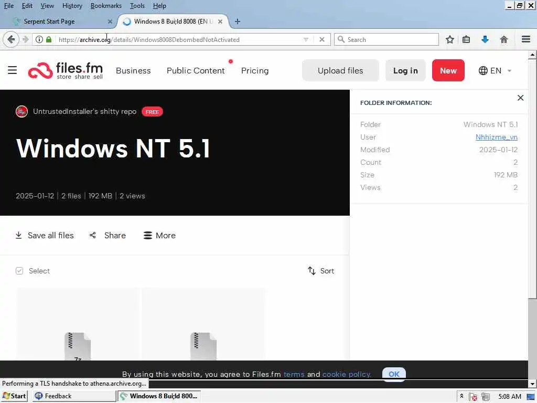The image size is (537, 403).
Task: Open the Tools menu
Action: click(137, 6)
